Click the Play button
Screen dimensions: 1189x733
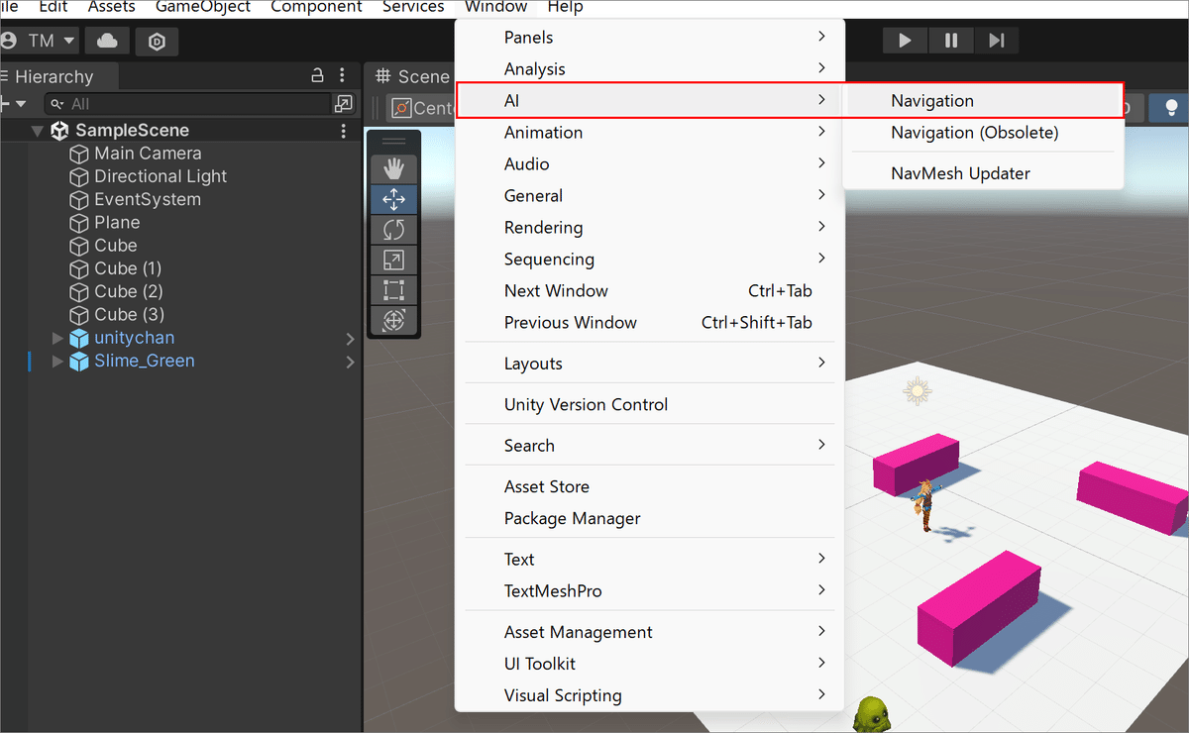[905, 41]
